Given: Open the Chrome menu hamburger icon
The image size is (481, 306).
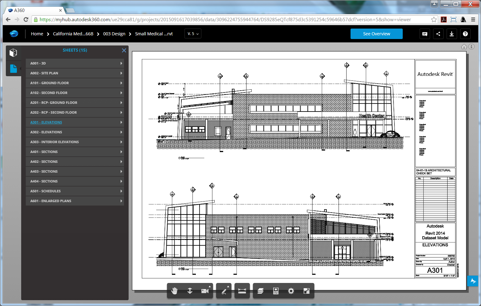Looking at the screenshot, I should pyautogui.click(x=473, y=20).
